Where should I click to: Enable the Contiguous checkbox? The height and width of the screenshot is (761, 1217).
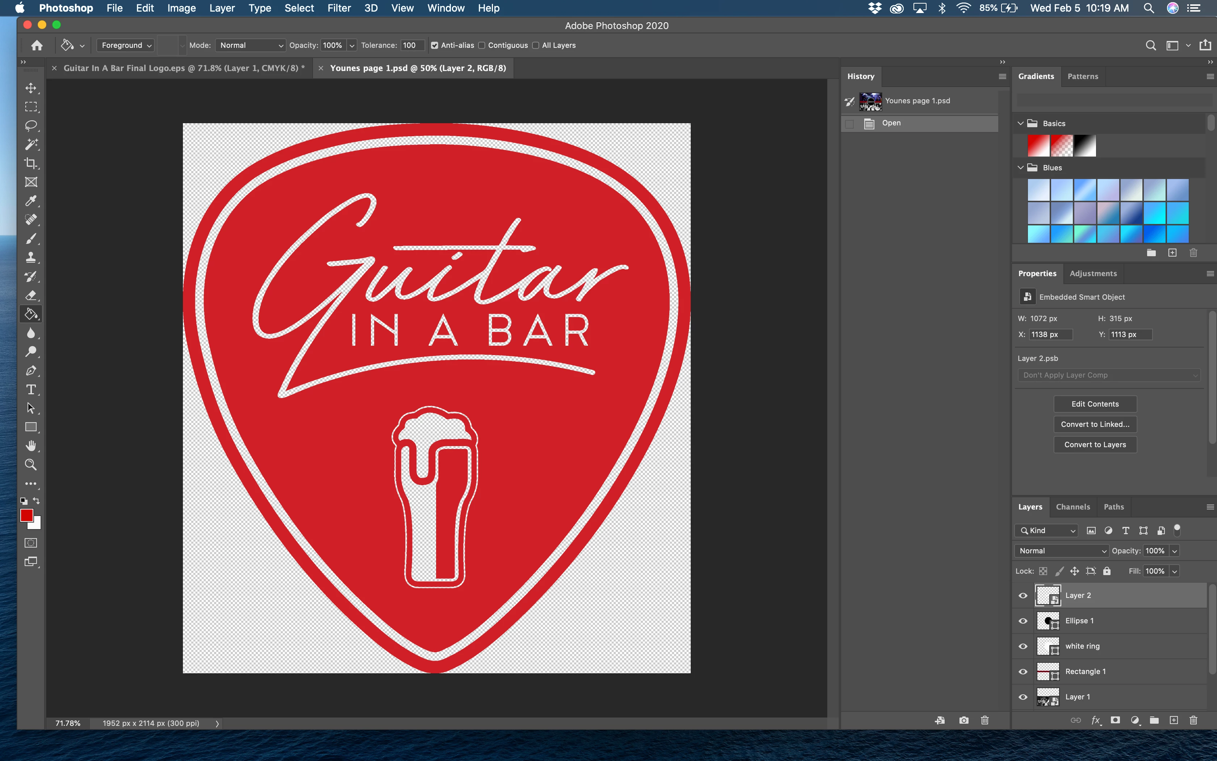click(482, 45)
